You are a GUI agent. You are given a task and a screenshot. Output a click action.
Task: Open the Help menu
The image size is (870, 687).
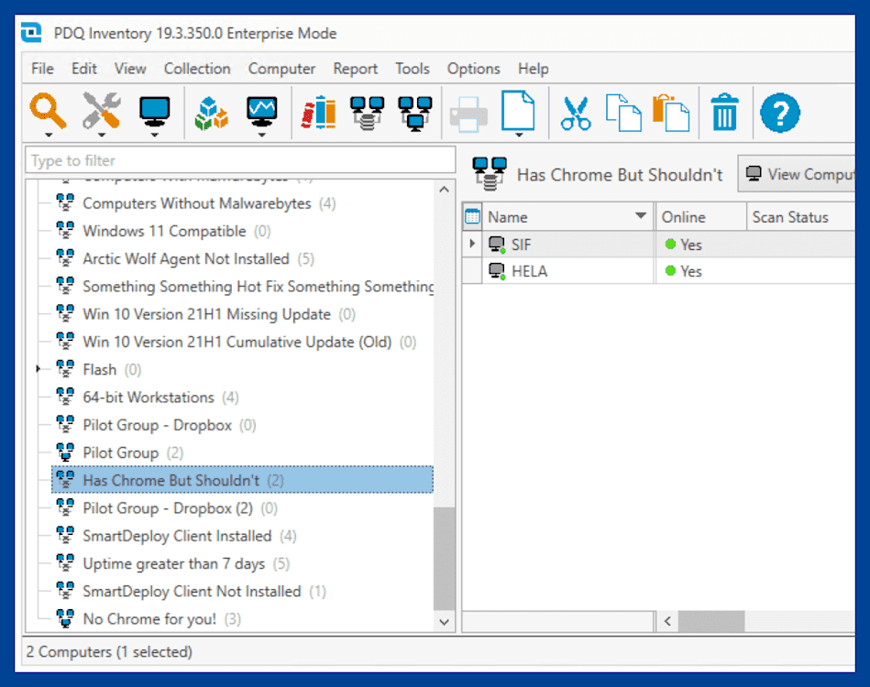click(534, 69)
